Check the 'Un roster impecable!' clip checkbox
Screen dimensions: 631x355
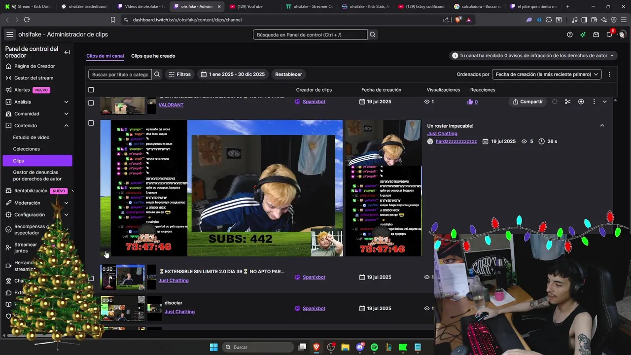(91, 123)
